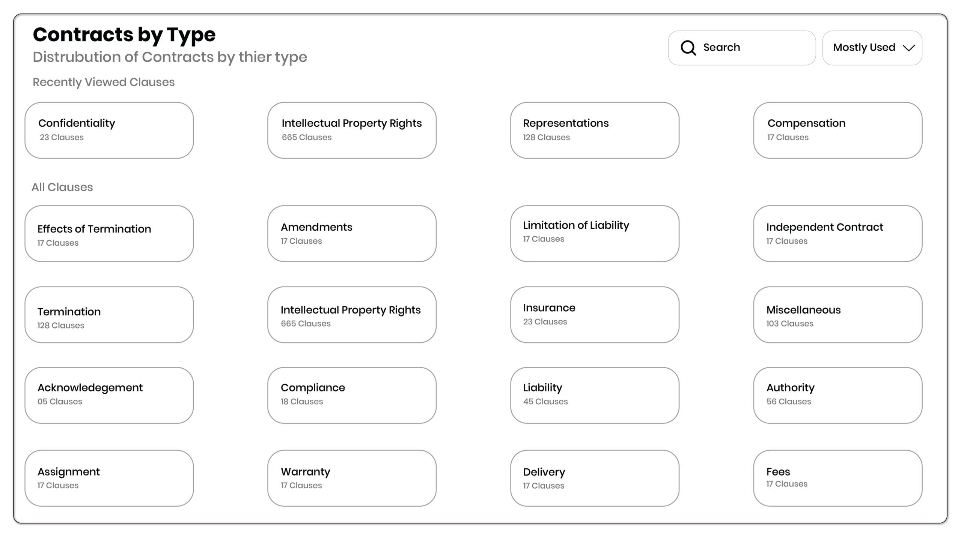
Task: Select the Representations card with 128 clauses
Action: point(595,130)
